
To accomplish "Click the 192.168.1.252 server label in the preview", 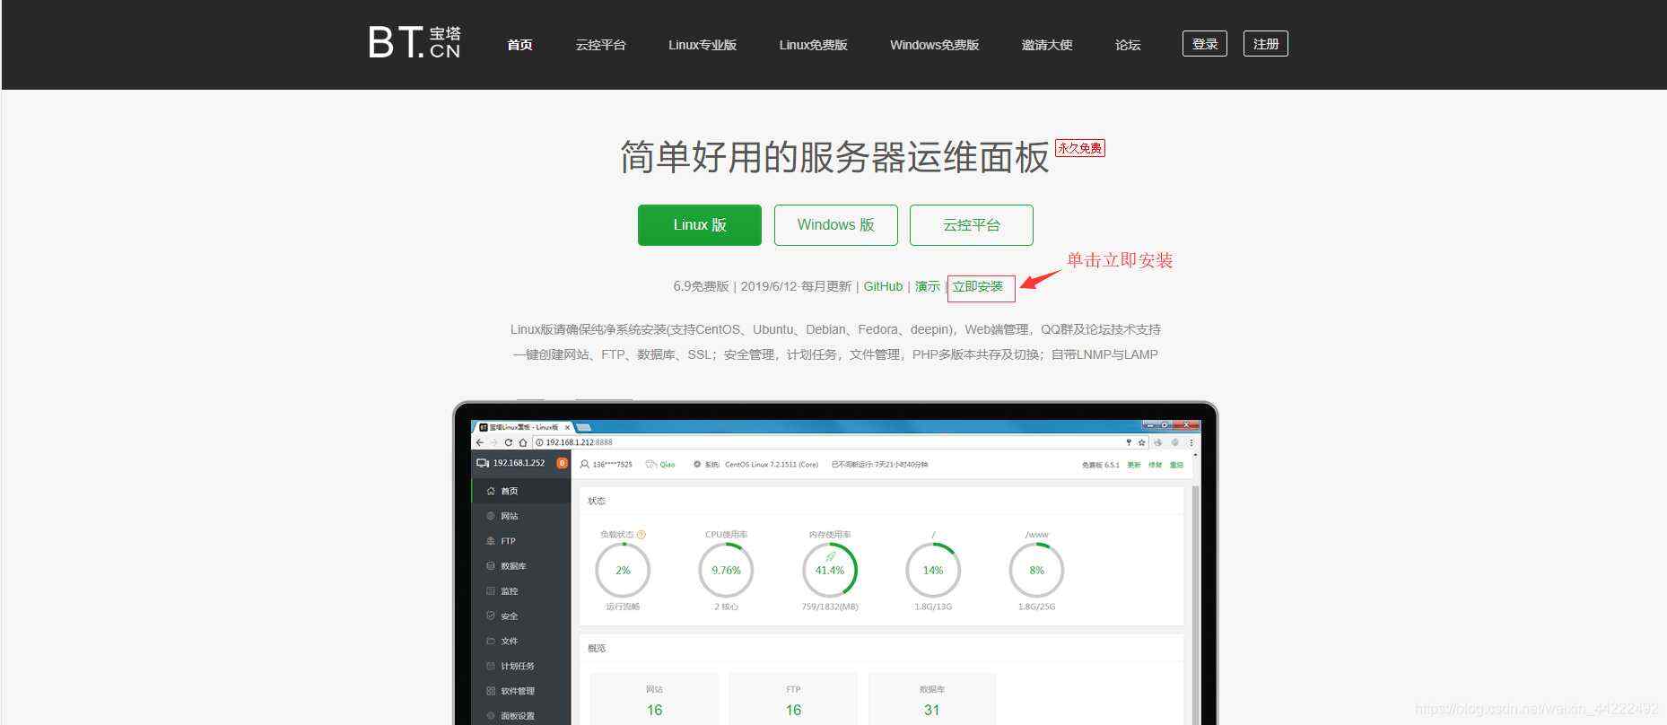I will [x=519, y=463].
